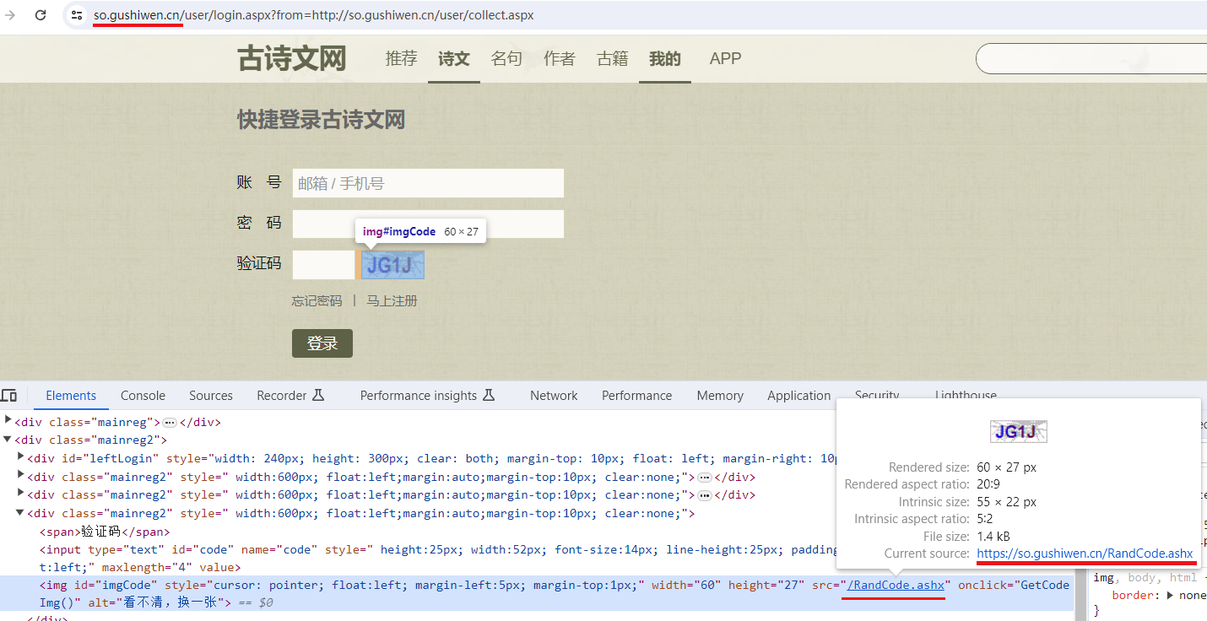The width and height of the screenshot is (1207, 621).
Task: Click the browser forward arrow
Action: [10, 15]
